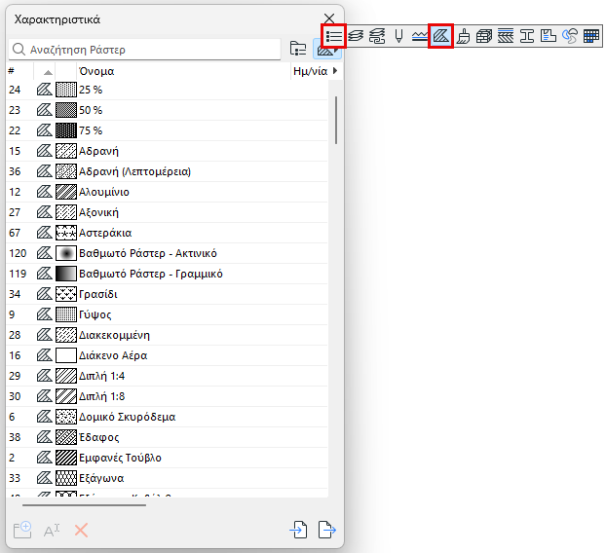Close the Χαρακτηριστικά palette
The height and width of the screenshot is (553, 606).
click(x=329, y=18)
